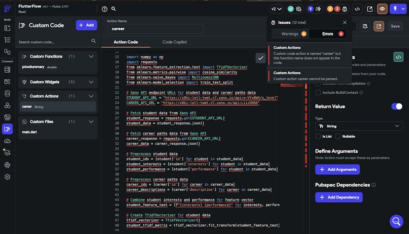Open the help question mark icon
409x234 pixels.
click(x=104, y=9)
